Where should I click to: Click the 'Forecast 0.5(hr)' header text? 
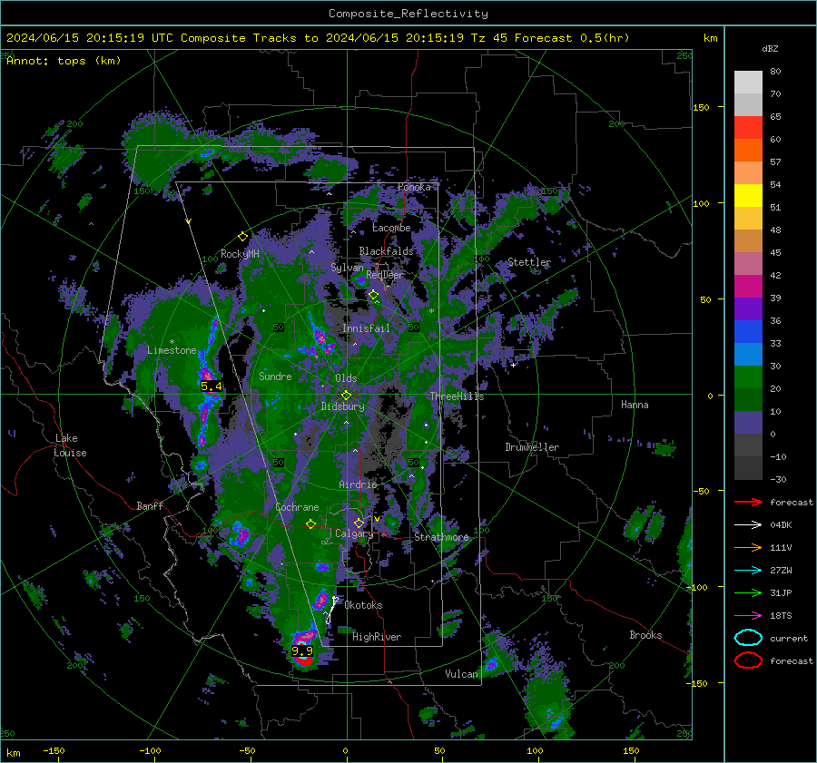click(x=572, y=38)
